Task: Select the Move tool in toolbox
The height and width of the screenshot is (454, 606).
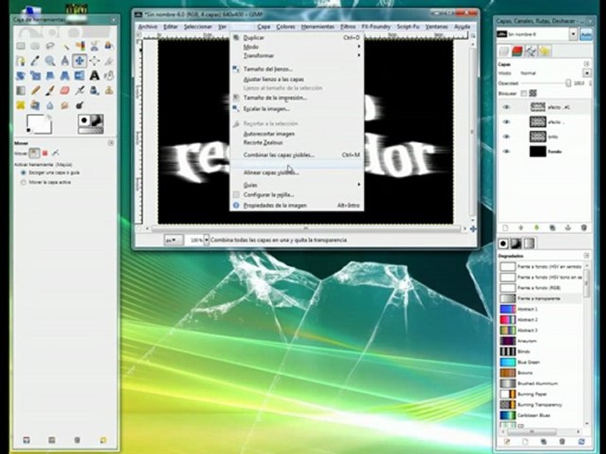Action: coord(80,61)
